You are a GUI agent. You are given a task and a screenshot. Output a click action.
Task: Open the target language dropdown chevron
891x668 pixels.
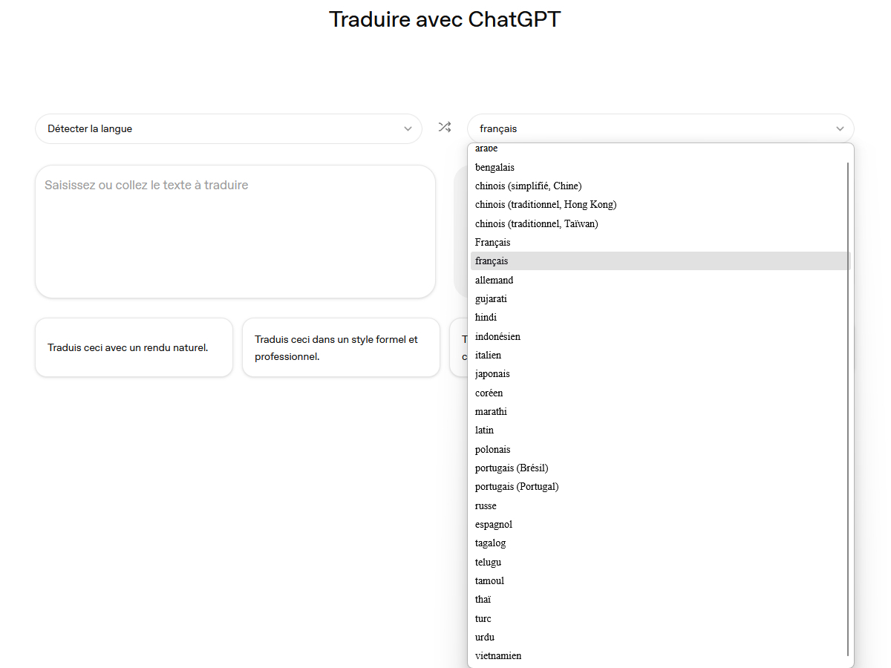[x=840, y=128]
